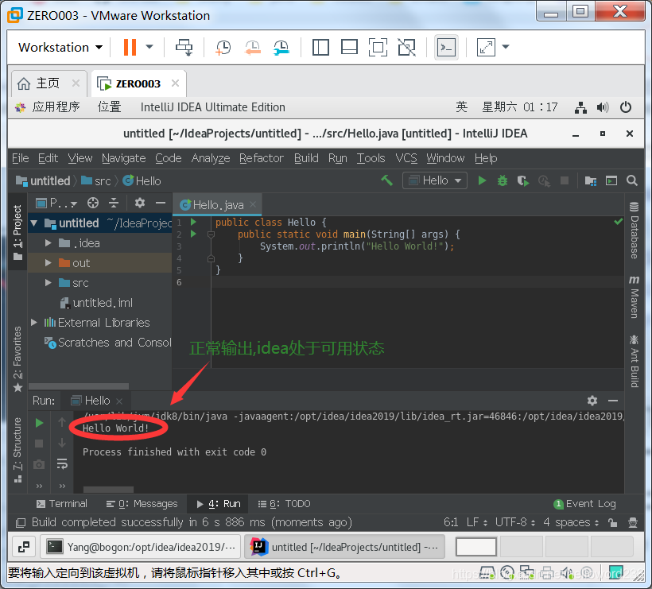Click the Project panel horizontal scrollbar
The image size is (652, 589).
pyautogui.click(x=79, y=386)
